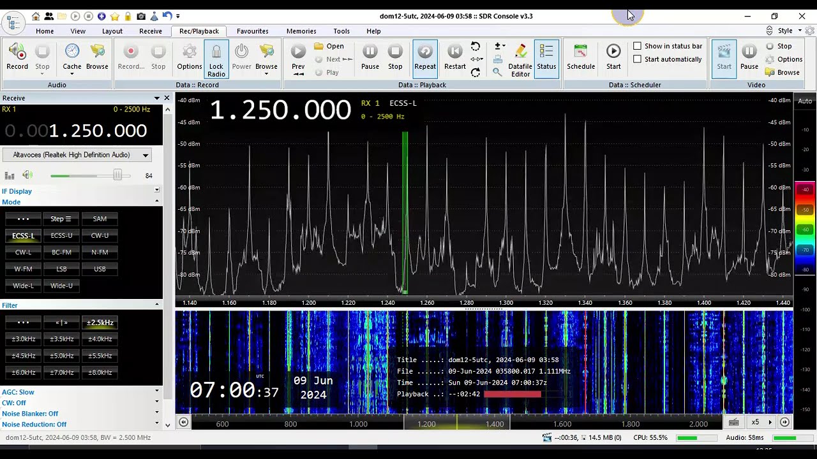Open Noise Reduction: Off dropdown
817x459 pixels.
coord(157,424)
